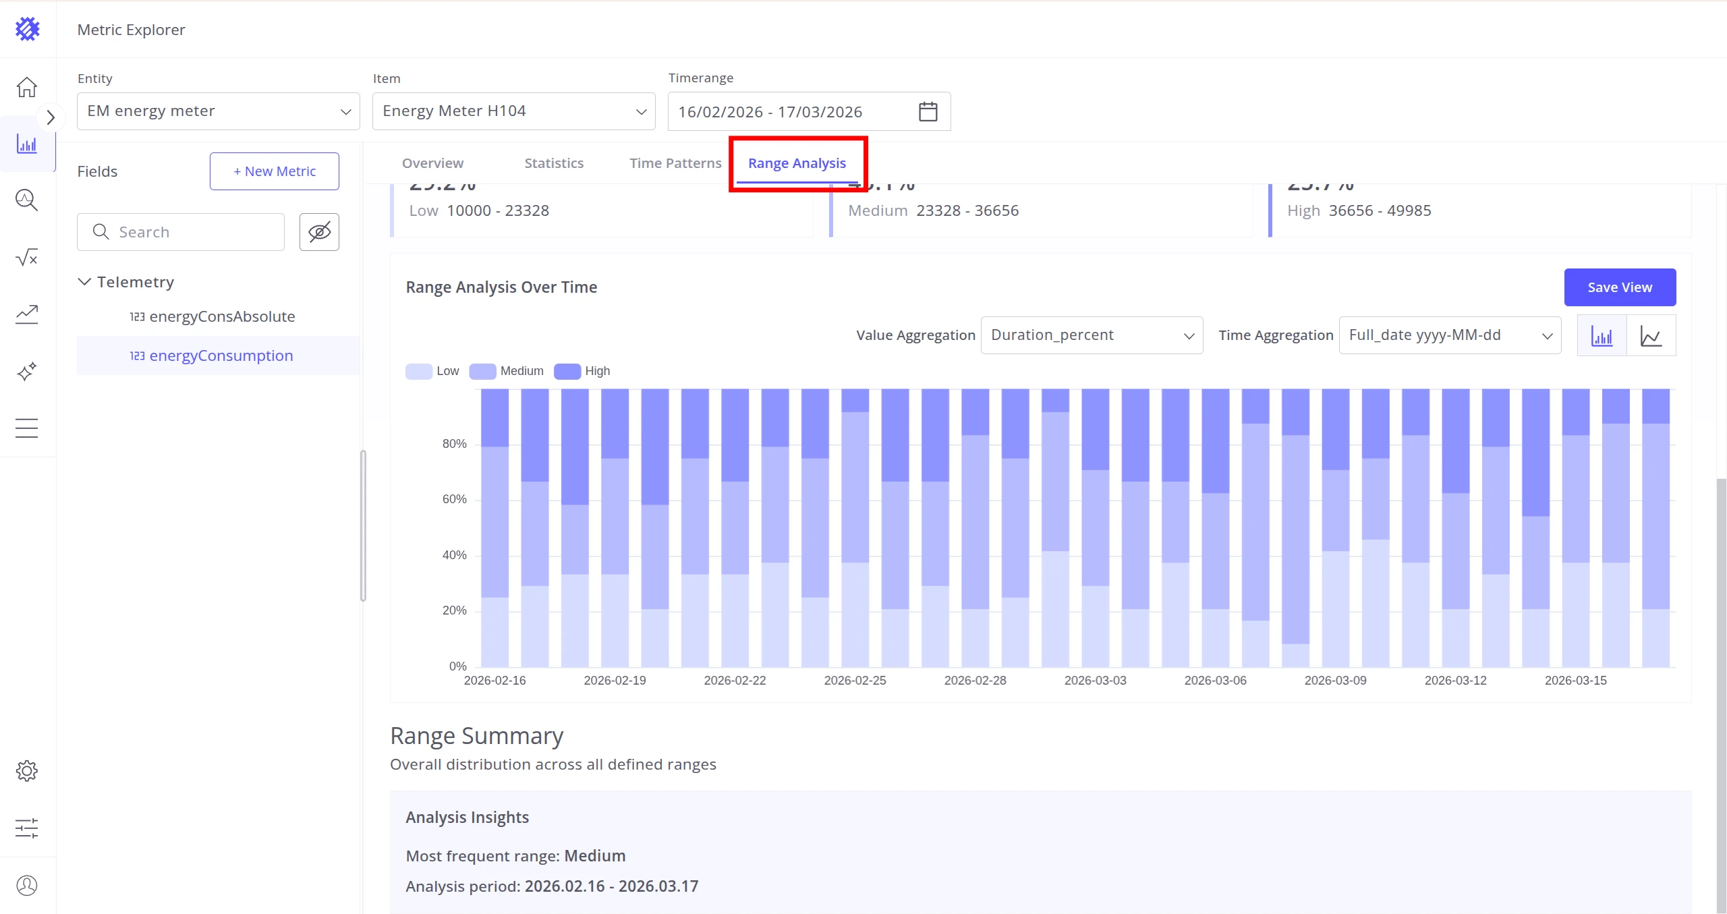Click the + New Metric button
Screen dimensions: 1727x914
[275, 171]
